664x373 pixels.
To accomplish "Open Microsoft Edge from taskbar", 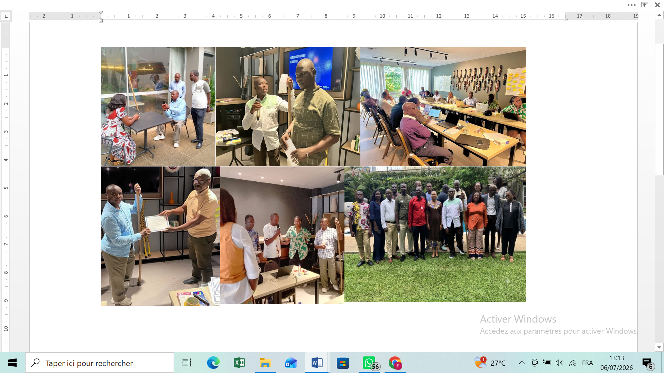I will pyautogui.click(x=213, y=363).
